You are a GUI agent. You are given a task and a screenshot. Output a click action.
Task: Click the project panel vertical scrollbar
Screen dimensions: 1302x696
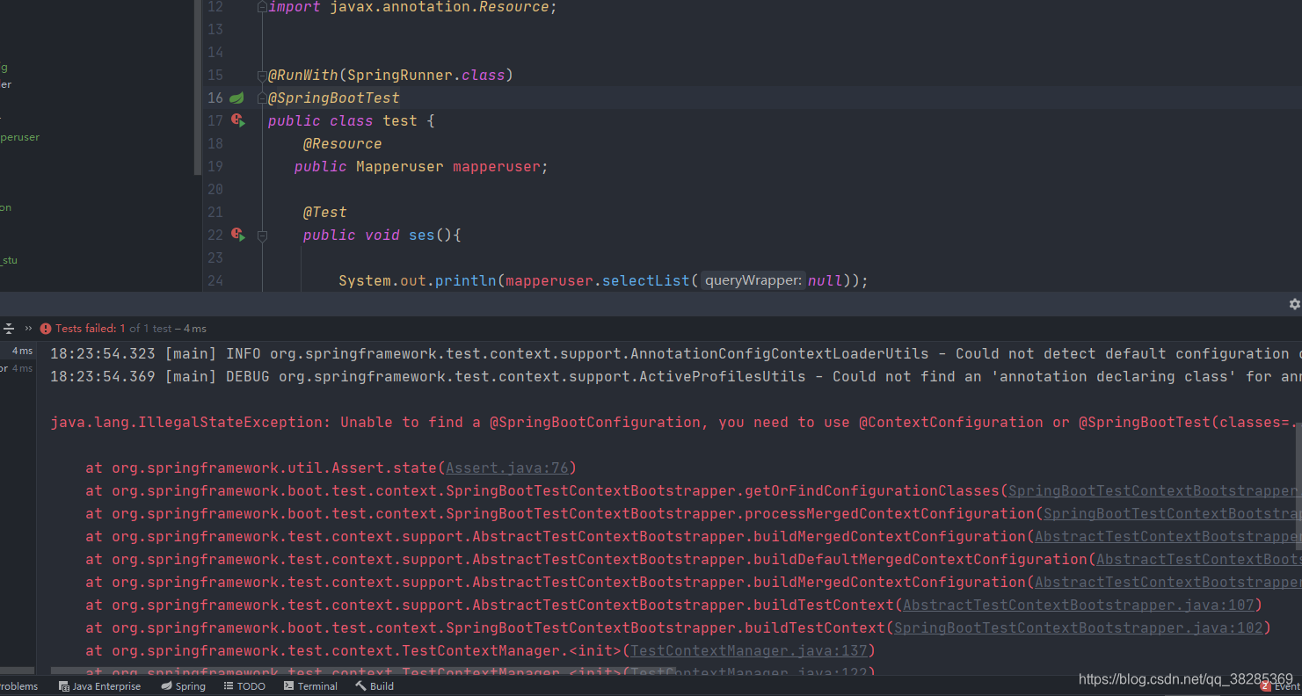[198, 86]
